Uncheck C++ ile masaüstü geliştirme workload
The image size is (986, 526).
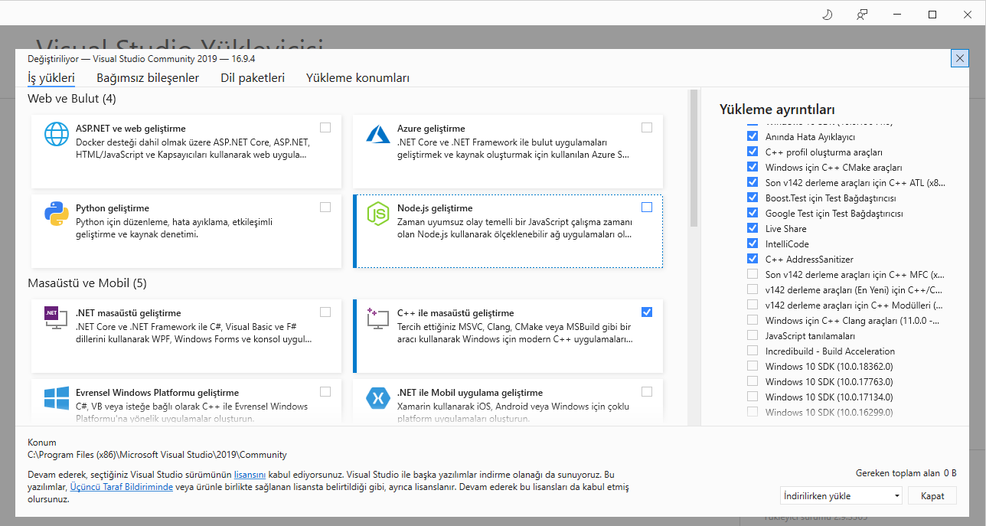(x=647, y=312)
